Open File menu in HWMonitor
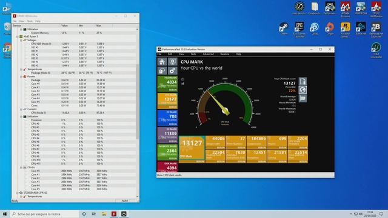388x218 pixels. coord(15,21)
